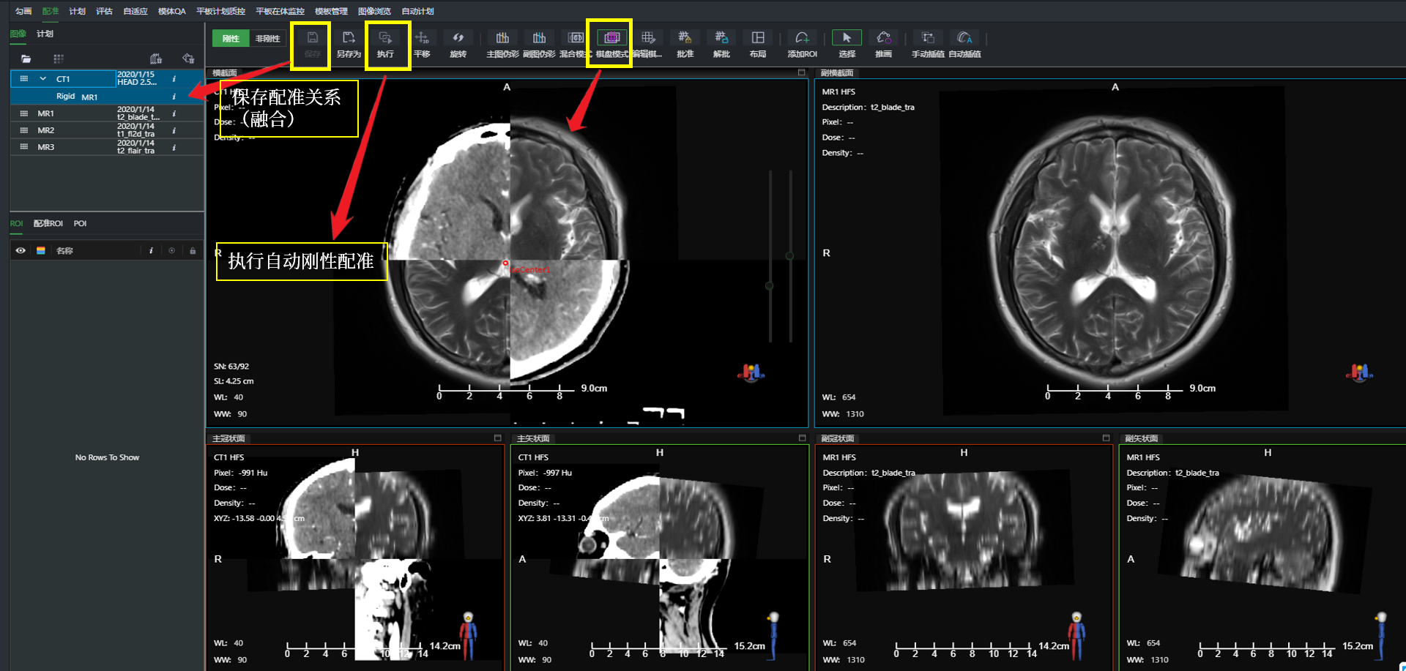Click the 保存 (Save) registration icon
Image resolution: width=1406 pixels, height=671 pixels.
[312, 38]
